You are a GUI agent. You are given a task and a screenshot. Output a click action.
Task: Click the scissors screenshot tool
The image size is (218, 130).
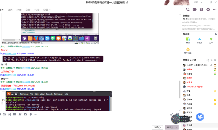pyautogui.click(x=10, y=114)
